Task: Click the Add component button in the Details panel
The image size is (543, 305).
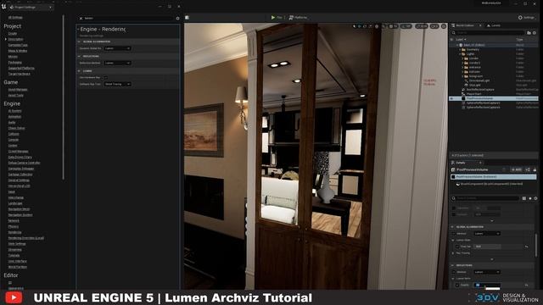Action: tap(517, 169)
